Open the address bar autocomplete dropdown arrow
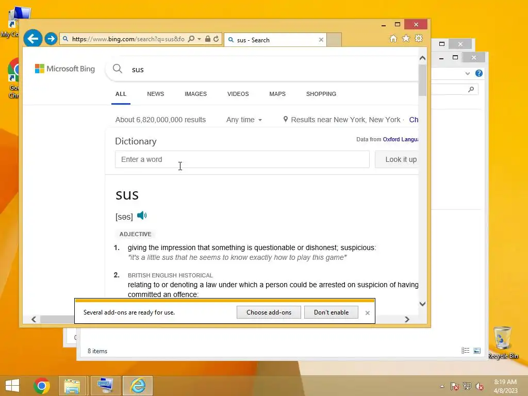 point(199,39)
